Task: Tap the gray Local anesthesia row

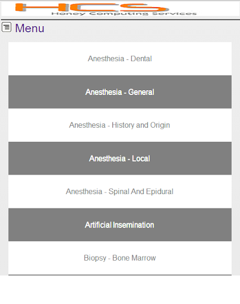Action: point(120,159)
